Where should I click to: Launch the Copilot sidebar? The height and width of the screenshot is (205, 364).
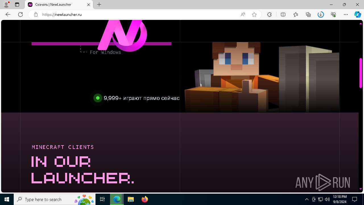pyautogui.click(x=357, y=15)
